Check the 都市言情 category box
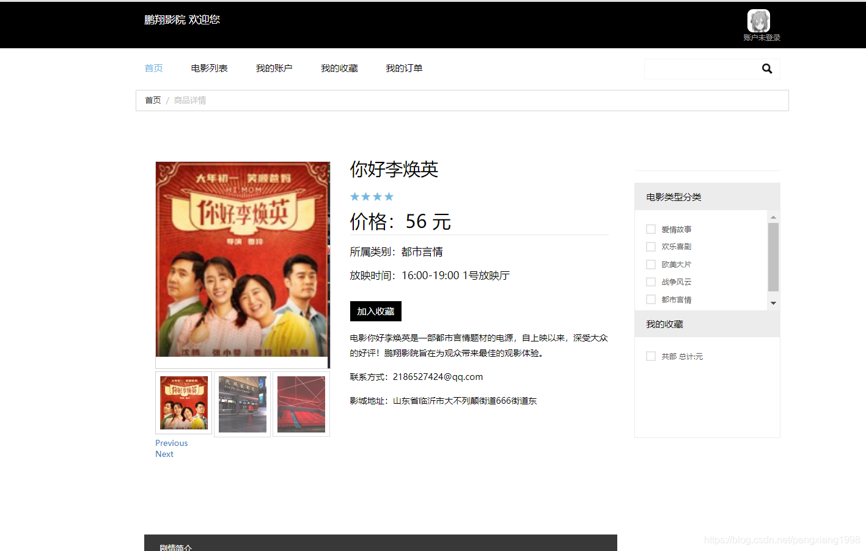Viewport: 866px width, 551px height. tap(651, 299)
